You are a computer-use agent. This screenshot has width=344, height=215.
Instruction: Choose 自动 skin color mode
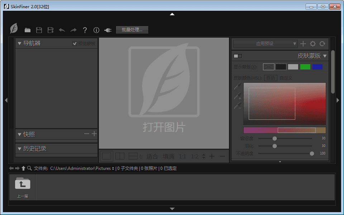coord(271,78)
